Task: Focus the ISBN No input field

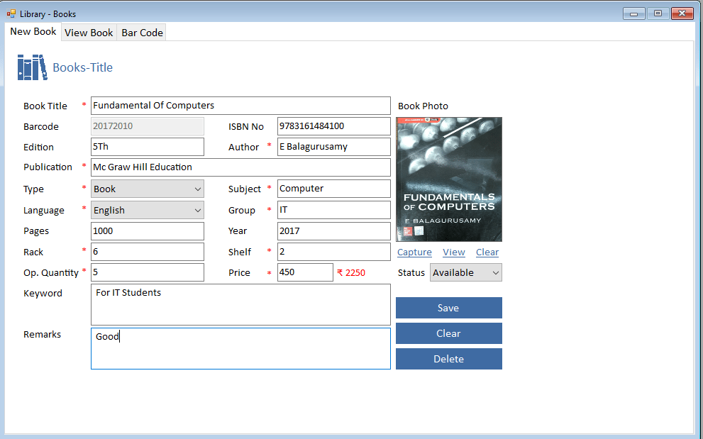Action: click(333, 126)
